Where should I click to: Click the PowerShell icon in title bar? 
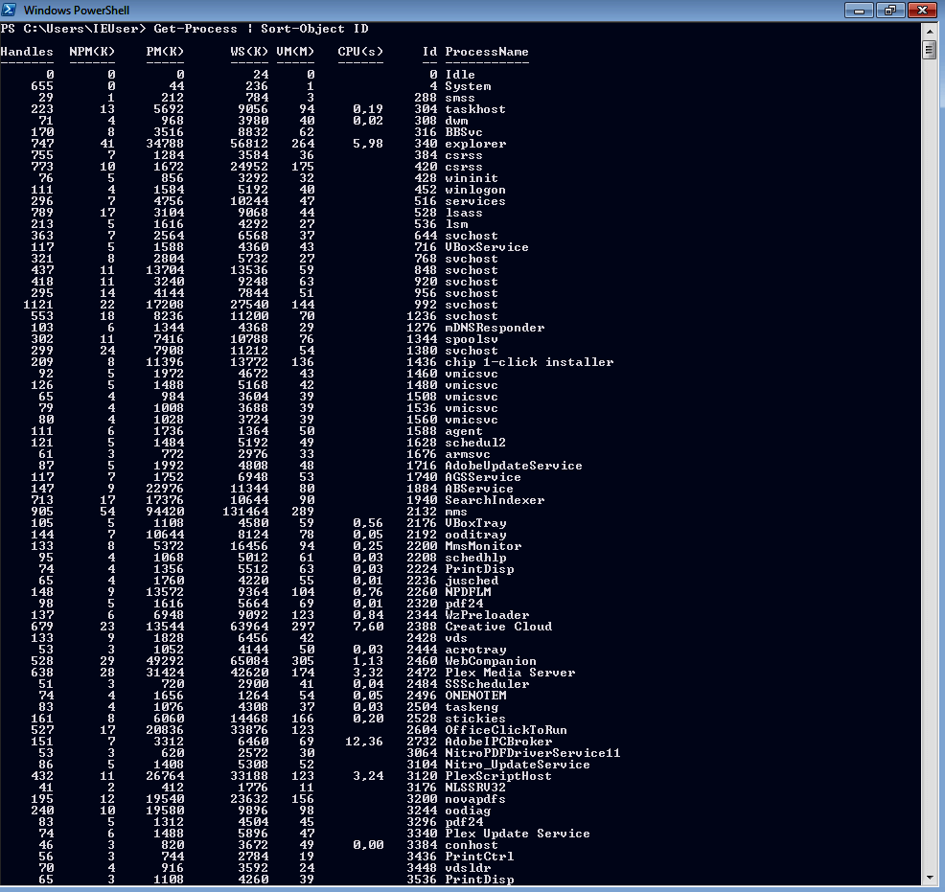point(12,10)
